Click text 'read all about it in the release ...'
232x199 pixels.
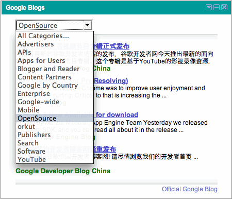pyautogui.click(x=139, y=130)
